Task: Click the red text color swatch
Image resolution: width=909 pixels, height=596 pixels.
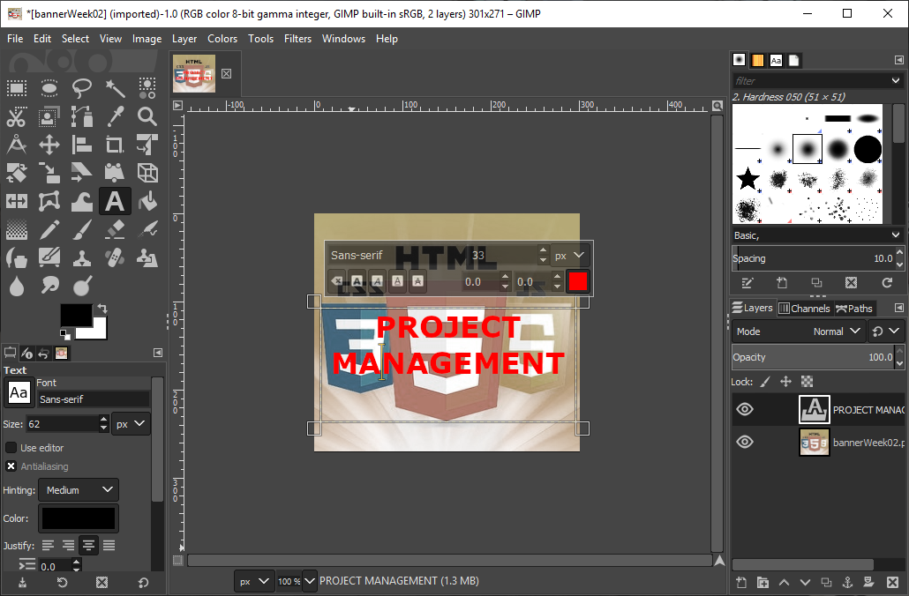Action: click(578, 281)
